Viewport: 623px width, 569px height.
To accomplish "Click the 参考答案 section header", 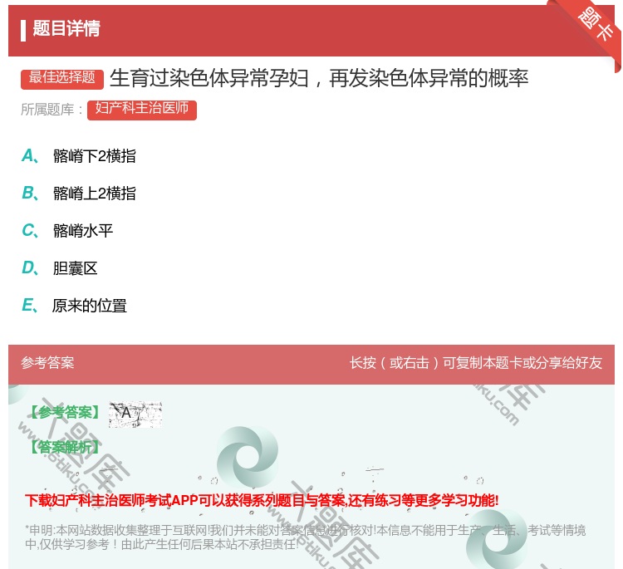I will tap(47, 363).
